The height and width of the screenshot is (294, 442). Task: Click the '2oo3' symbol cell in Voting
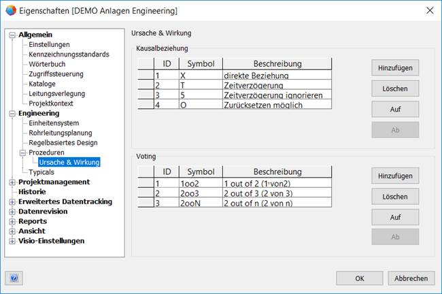click(201, 193)
